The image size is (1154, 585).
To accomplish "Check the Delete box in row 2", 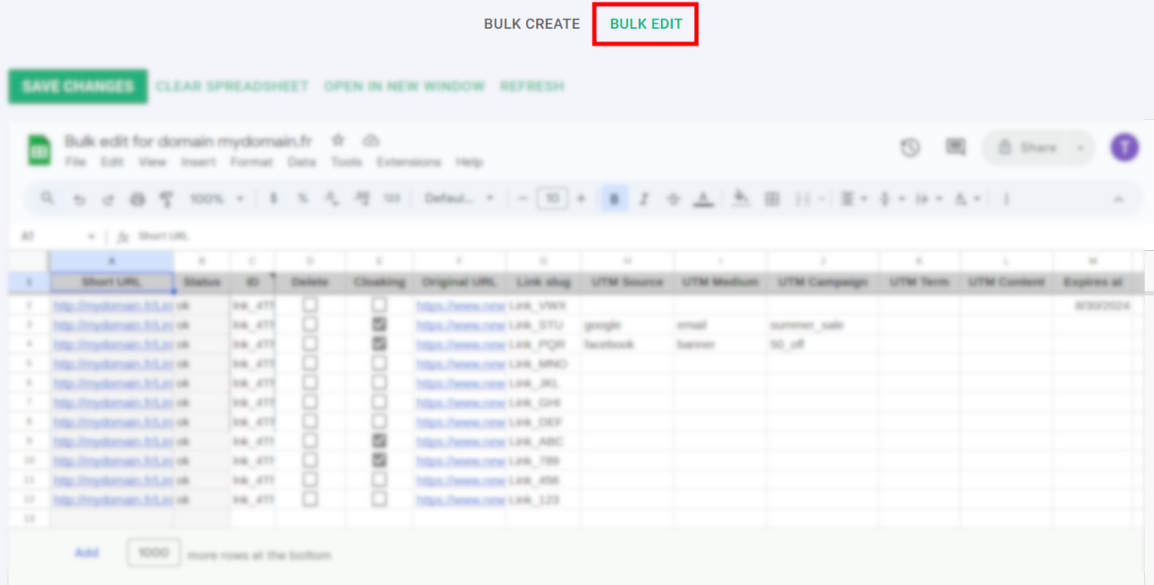I will (311, 304).
